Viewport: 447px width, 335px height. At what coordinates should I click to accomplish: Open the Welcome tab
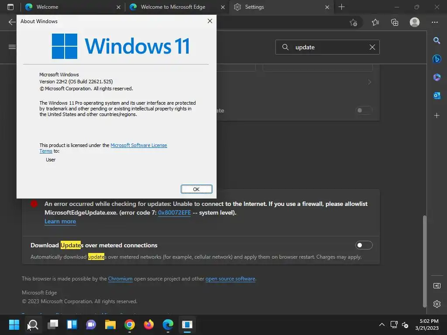[72, 7]
